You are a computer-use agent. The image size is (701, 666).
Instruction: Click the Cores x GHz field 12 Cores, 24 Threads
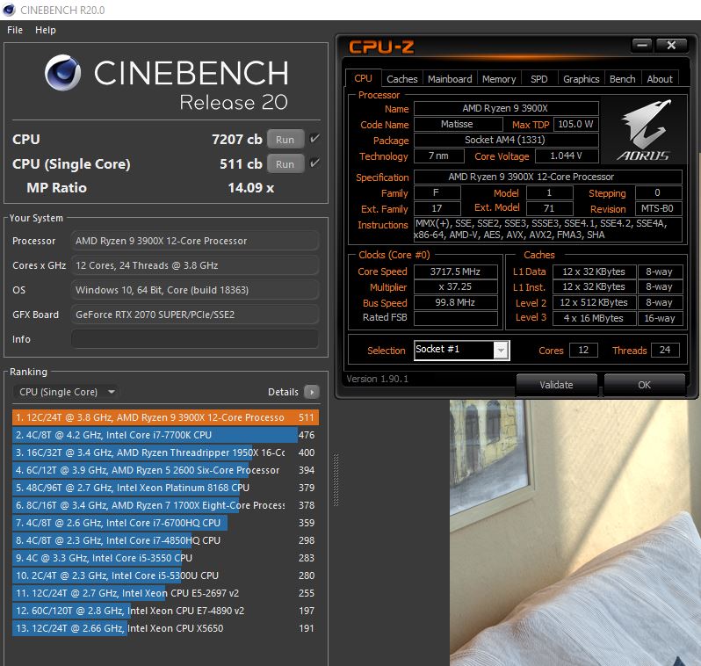coord(194,265)
